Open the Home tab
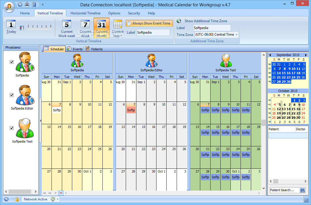 [25, 13]
